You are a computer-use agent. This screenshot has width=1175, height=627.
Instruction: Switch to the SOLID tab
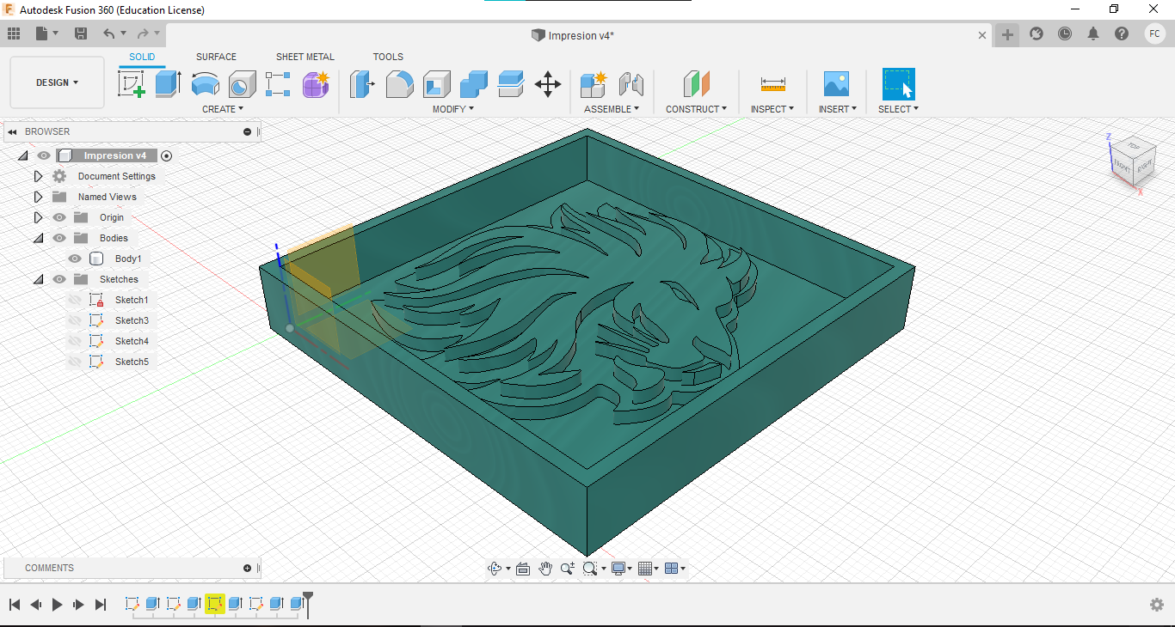(142, 57)
